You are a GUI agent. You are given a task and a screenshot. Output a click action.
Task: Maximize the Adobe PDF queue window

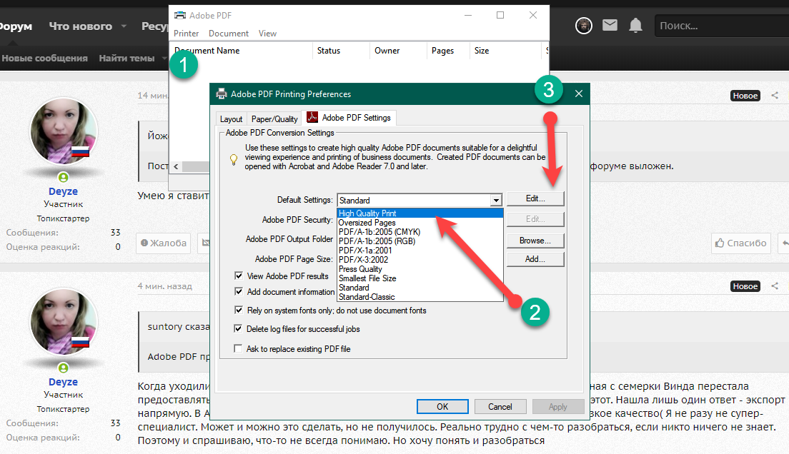[x=500, y=15]
